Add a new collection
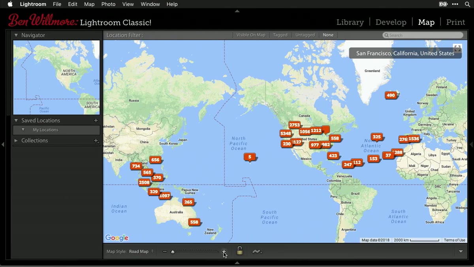 [96, 141]
